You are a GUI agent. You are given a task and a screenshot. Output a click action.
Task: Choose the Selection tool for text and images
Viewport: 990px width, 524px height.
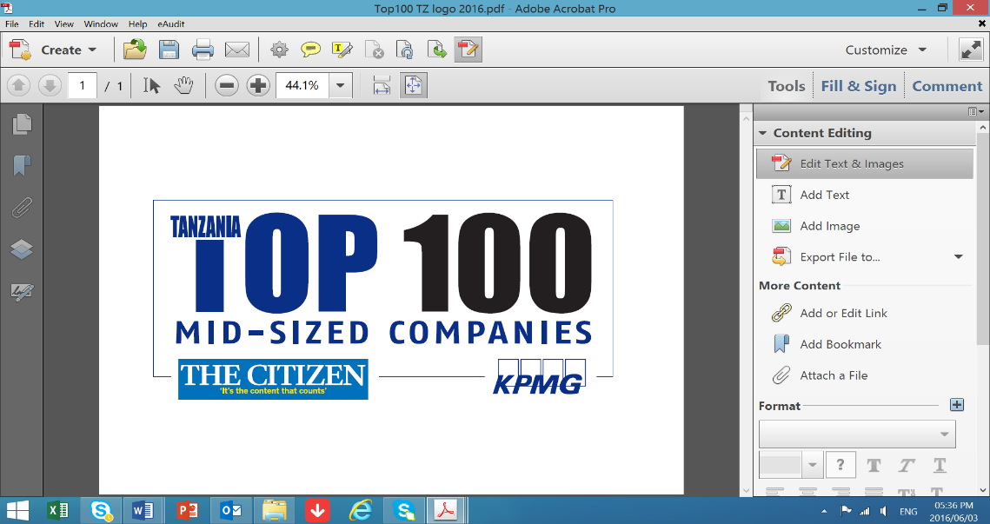(151, 85)
